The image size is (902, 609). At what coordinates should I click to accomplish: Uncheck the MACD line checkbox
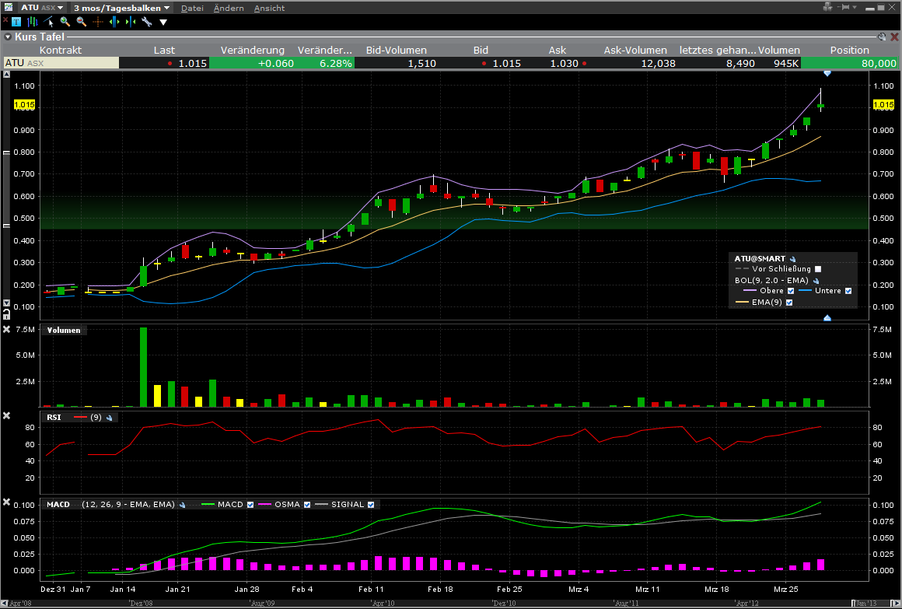(250, 505)
